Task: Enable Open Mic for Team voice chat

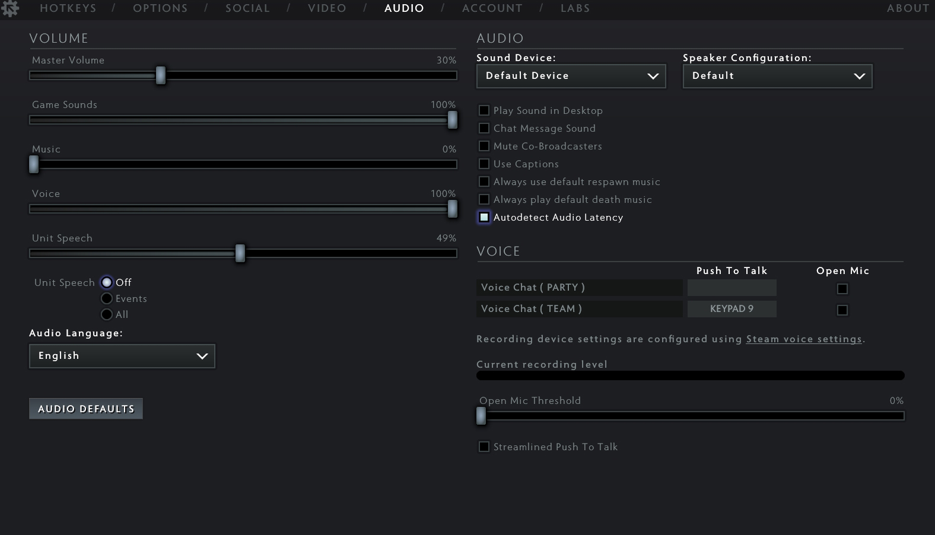Action: 842,310
